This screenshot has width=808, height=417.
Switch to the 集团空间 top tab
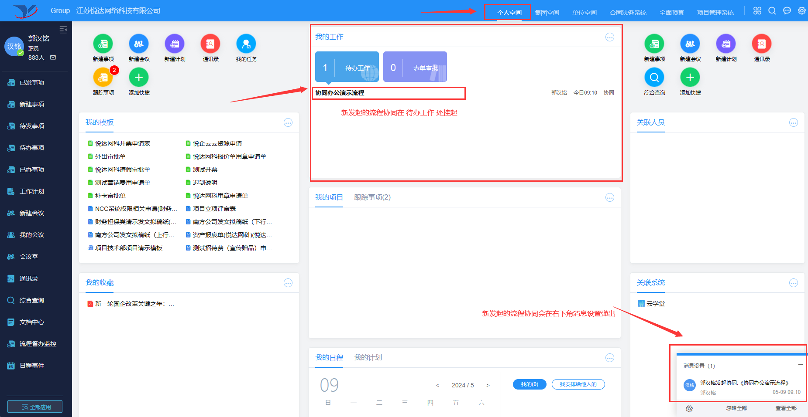[547, 13]
